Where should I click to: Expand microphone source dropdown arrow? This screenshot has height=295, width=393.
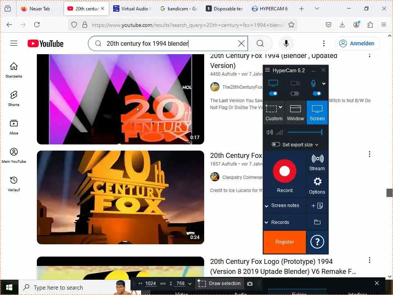coord(324,83)
